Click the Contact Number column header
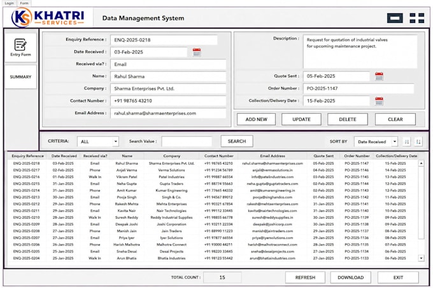 (x=218, y=156)
